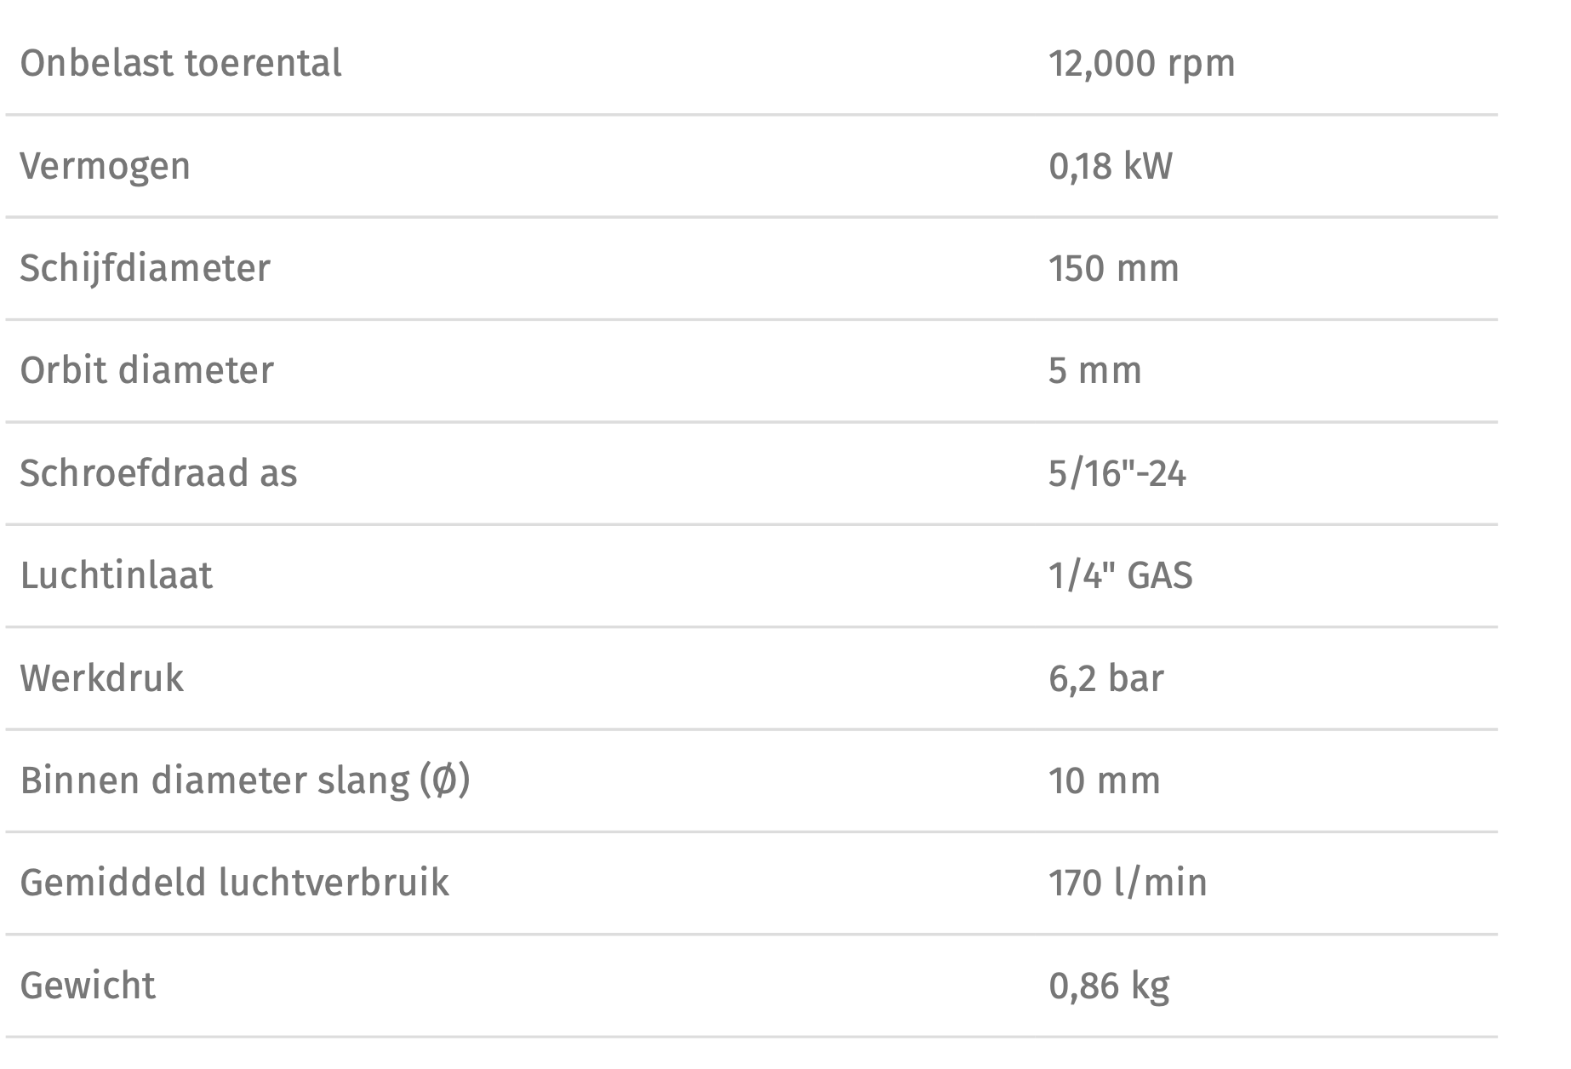Select the 150 mm value
Viewport: 1571px width, 1069px height.
1113,269
